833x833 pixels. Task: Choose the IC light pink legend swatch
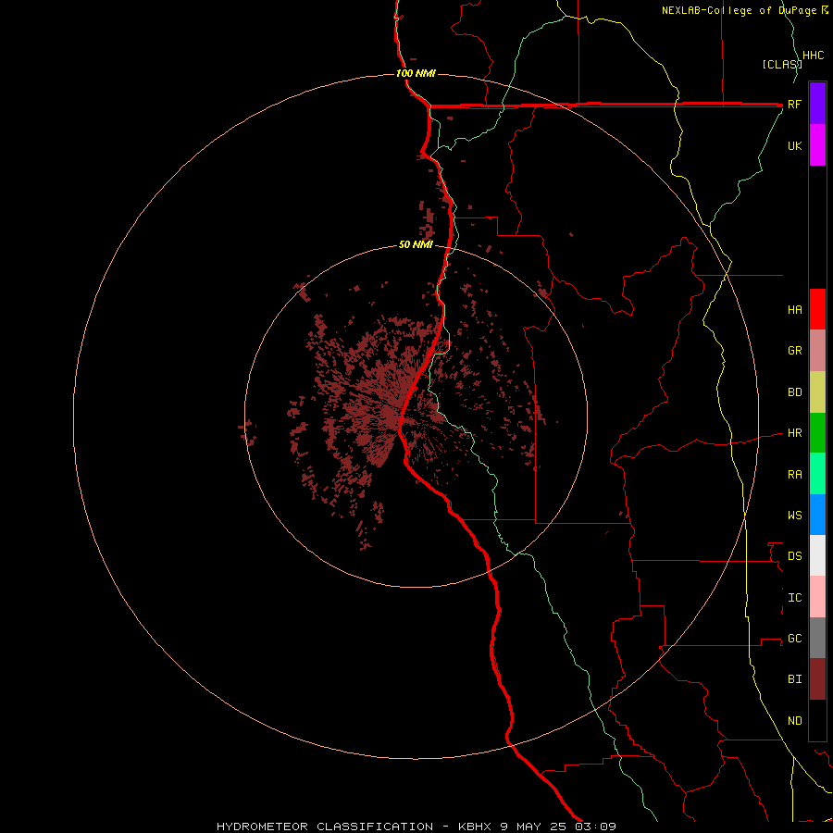pos(817,597)
